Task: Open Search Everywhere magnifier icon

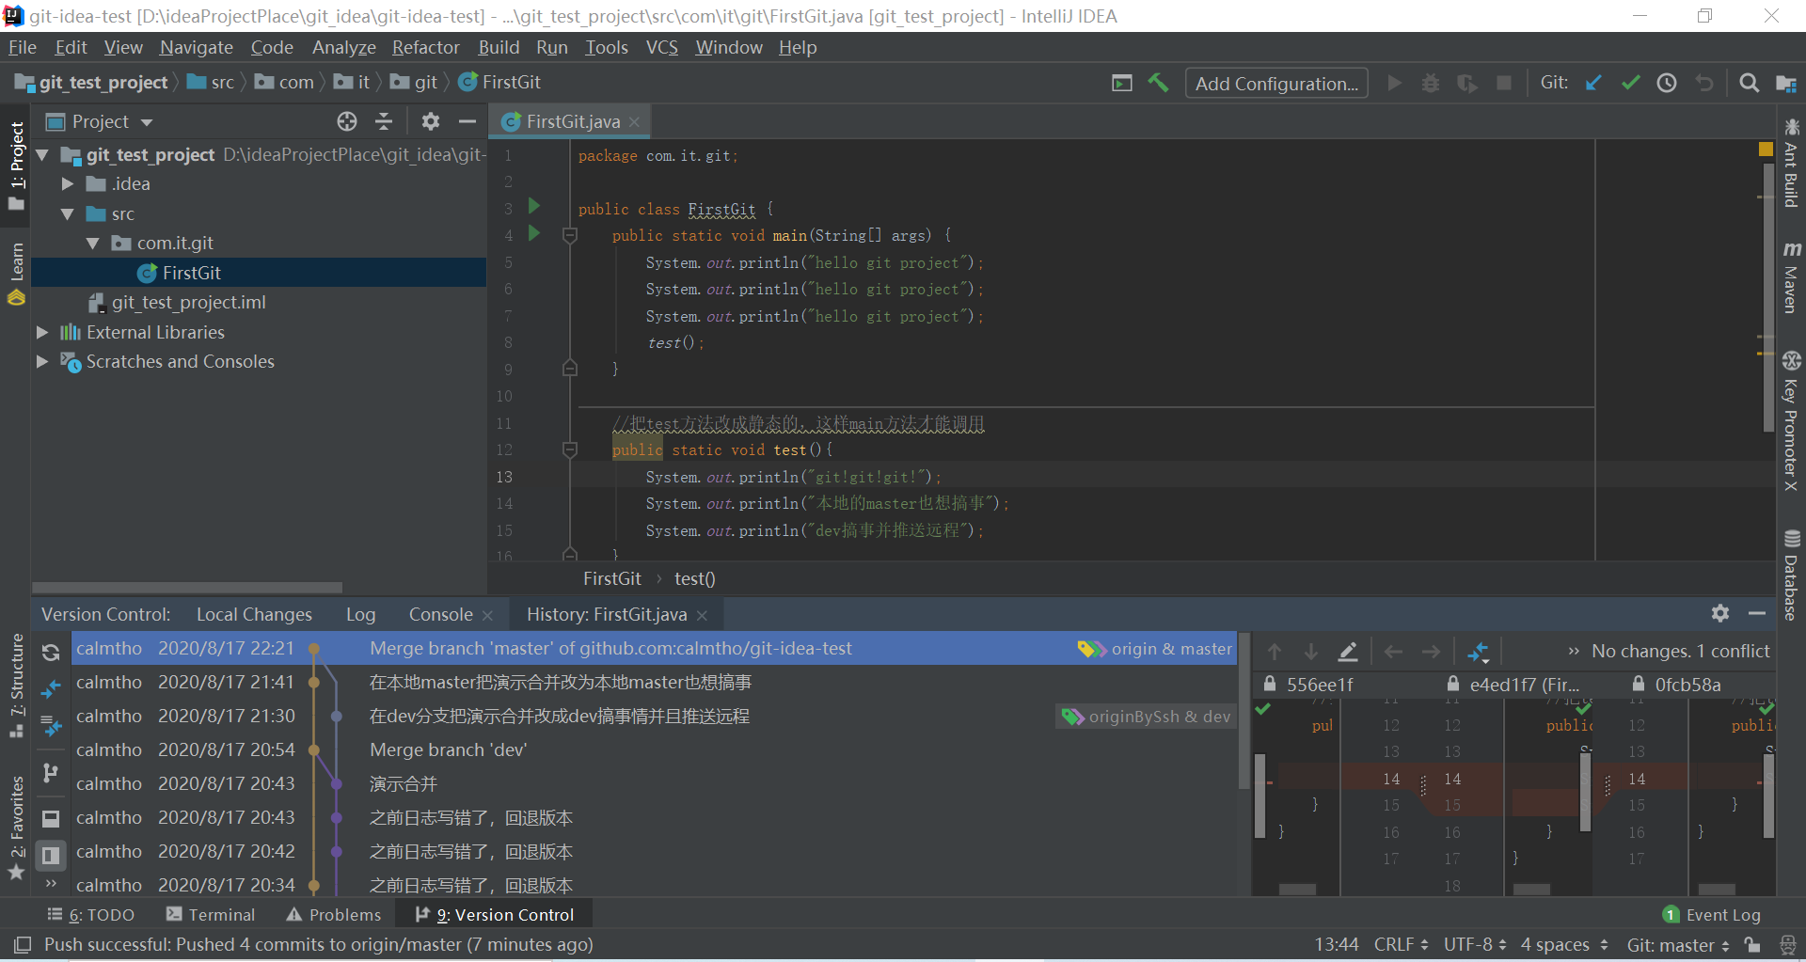Action: pyautogui.click(x=1749, y=83)
